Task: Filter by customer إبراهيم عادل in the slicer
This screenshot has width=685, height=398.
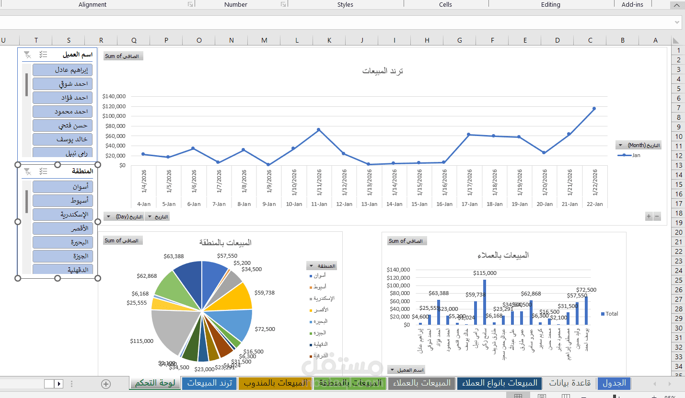Action: [x=63, y=70]
